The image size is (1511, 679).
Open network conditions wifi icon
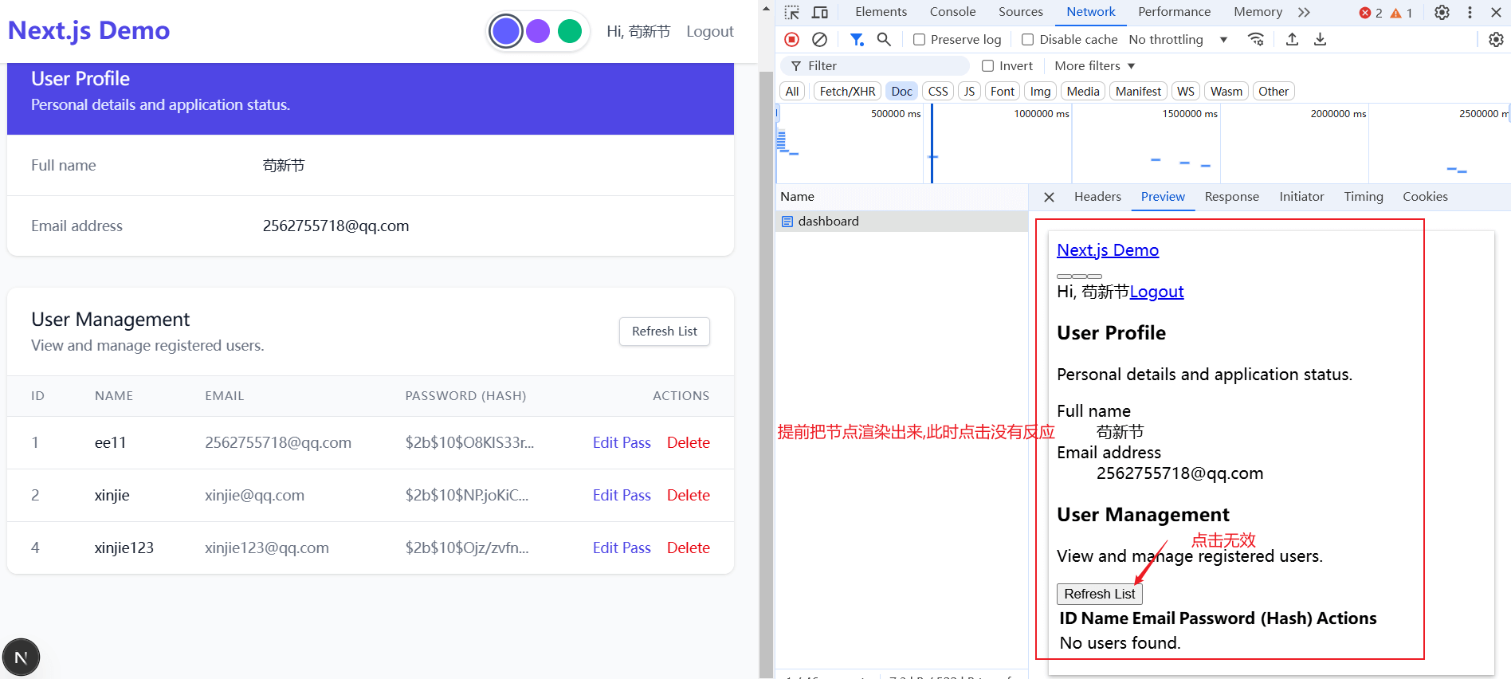click(1256, 39)
